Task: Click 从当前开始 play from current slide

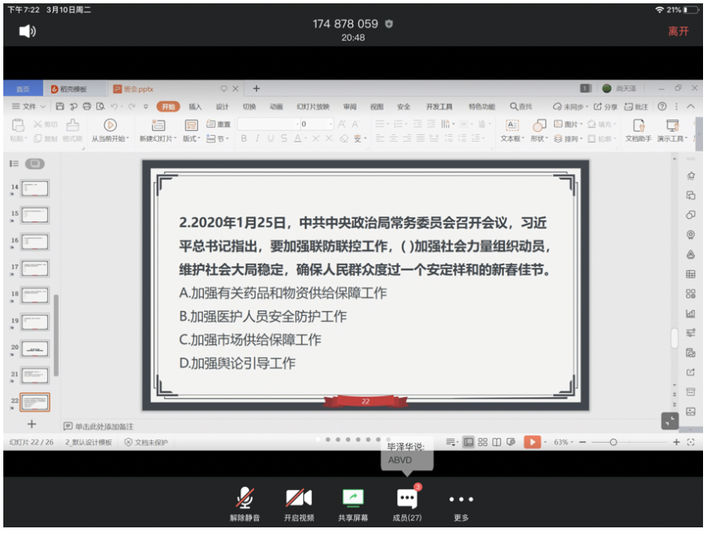Action: (x=109, y=126)
